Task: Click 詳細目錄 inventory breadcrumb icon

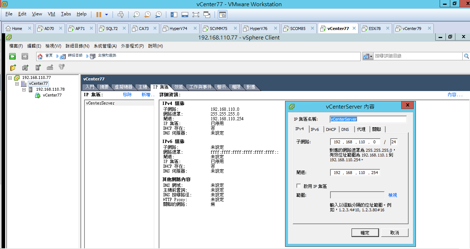Action: [x=62, y=56]
